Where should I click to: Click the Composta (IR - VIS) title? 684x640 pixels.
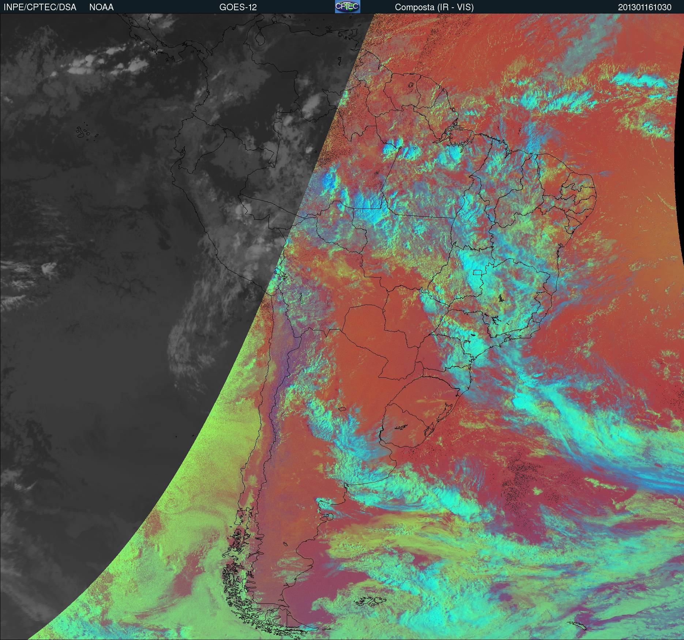click(434, 7)
